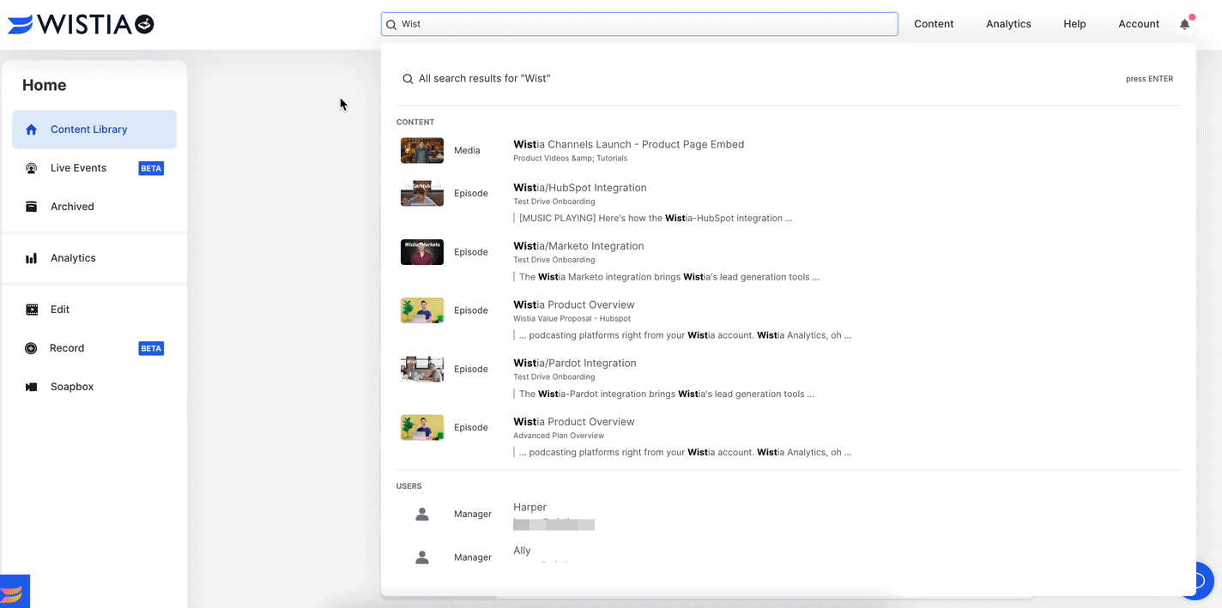Click the Pardot Integration thumbnail

(x=422, y=369)
